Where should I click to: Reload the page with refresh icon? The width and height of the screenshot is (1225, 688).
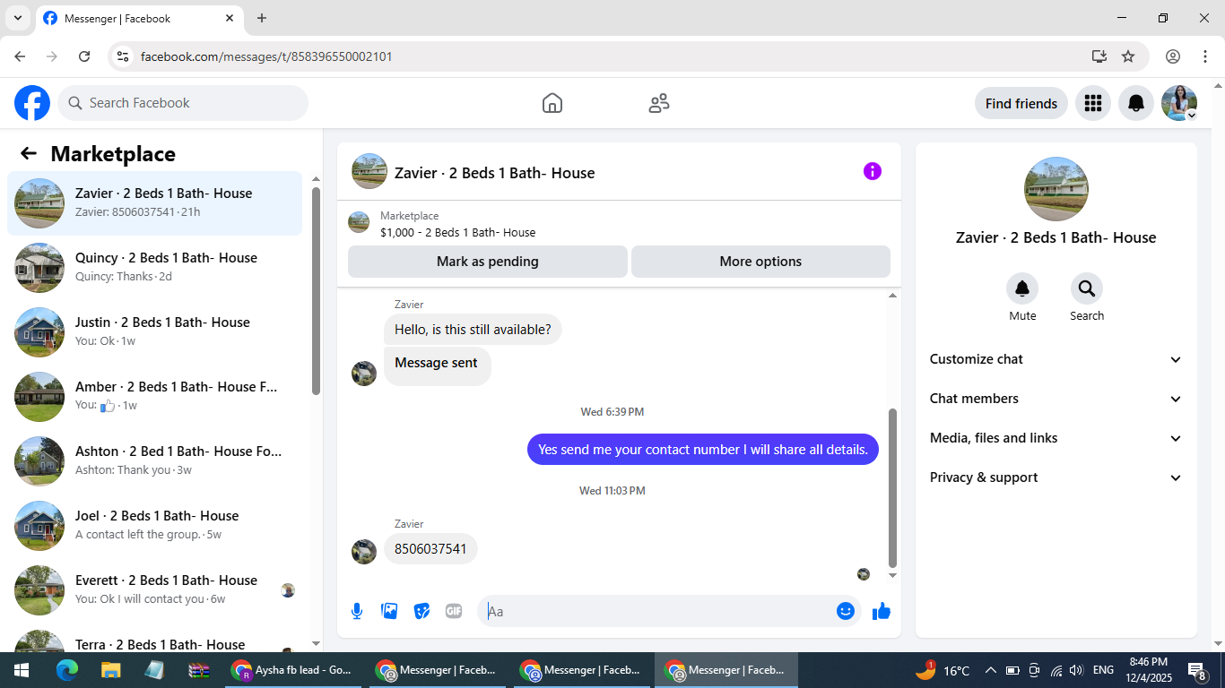[84, 56]
